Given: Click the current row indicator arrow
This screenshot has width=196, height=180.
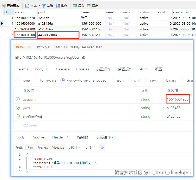Looking at the screenshot, I should tap(2, 23).
